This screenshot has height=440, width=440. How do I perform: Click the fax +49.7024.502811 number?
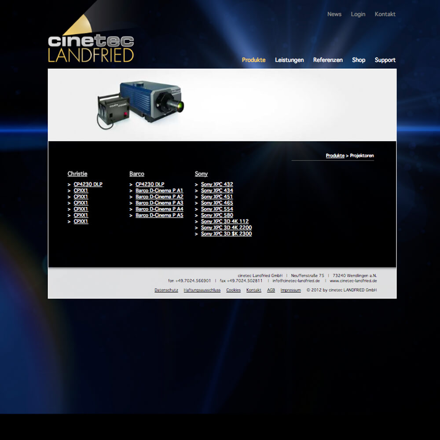pos(241,281)
